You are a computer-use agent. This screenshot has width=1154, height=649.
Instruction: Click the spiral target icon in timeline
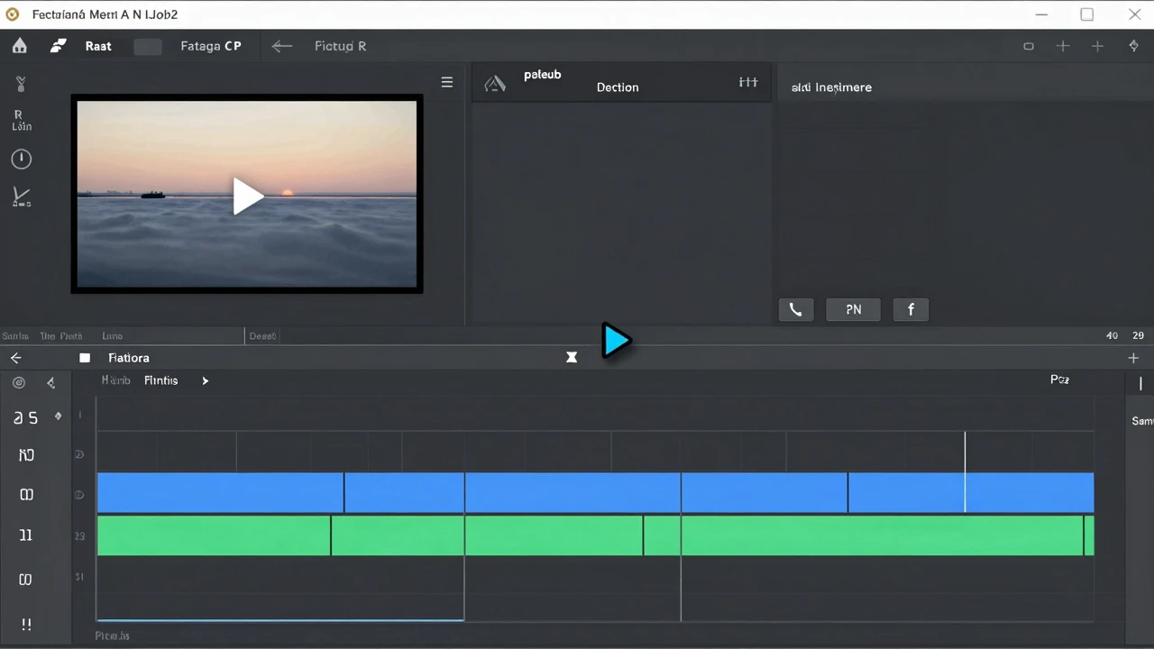click(x=19, y=383)
